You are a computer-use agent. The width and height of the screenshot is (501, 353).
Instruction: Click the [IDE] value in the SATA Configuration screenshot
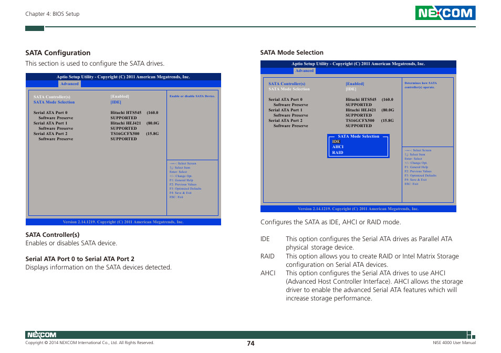pos(116,102)
